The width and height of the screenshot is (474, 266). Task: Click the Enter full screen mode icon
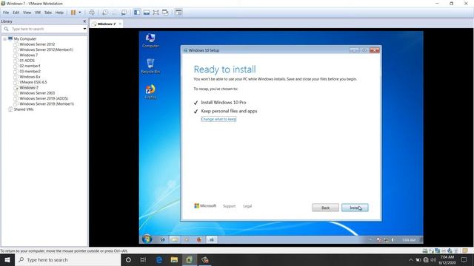point(156,13)
